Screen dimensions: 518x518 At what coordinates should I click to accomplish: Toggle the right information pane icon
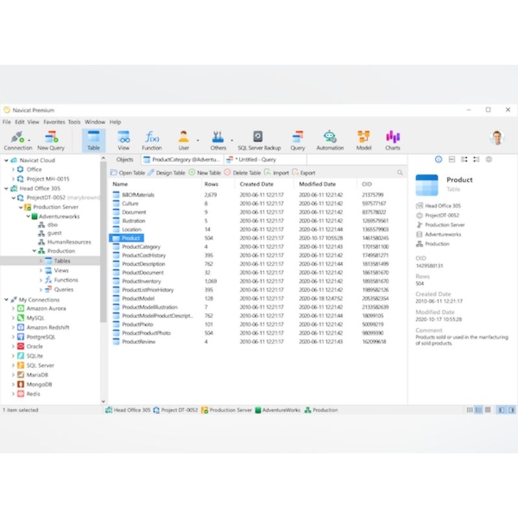tap(512, 410)
